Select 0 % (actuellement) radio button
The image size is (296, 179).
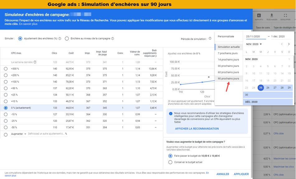click(6, 108)
